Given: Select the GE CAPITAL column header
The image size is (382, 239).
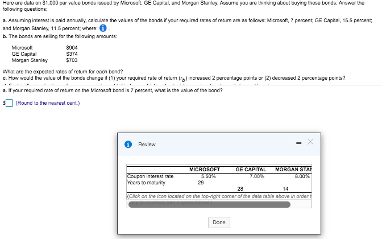Looking at the screenshot, I should point(251,170).
